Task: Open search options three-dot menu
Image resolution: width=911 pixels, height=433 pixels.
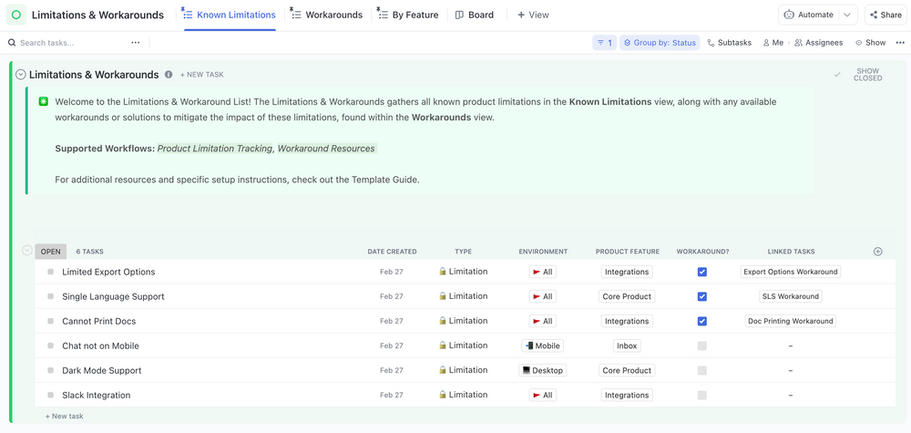Action: 136,43
